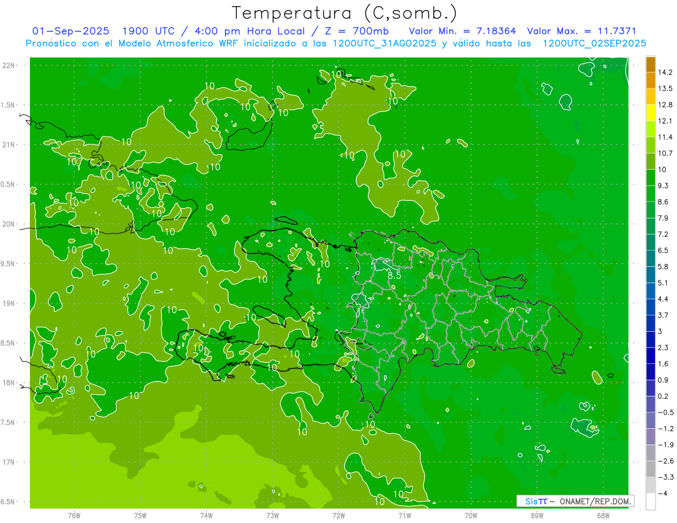
Task: Click the "0.9" colorbar value
Action: (x=663, y=380)
